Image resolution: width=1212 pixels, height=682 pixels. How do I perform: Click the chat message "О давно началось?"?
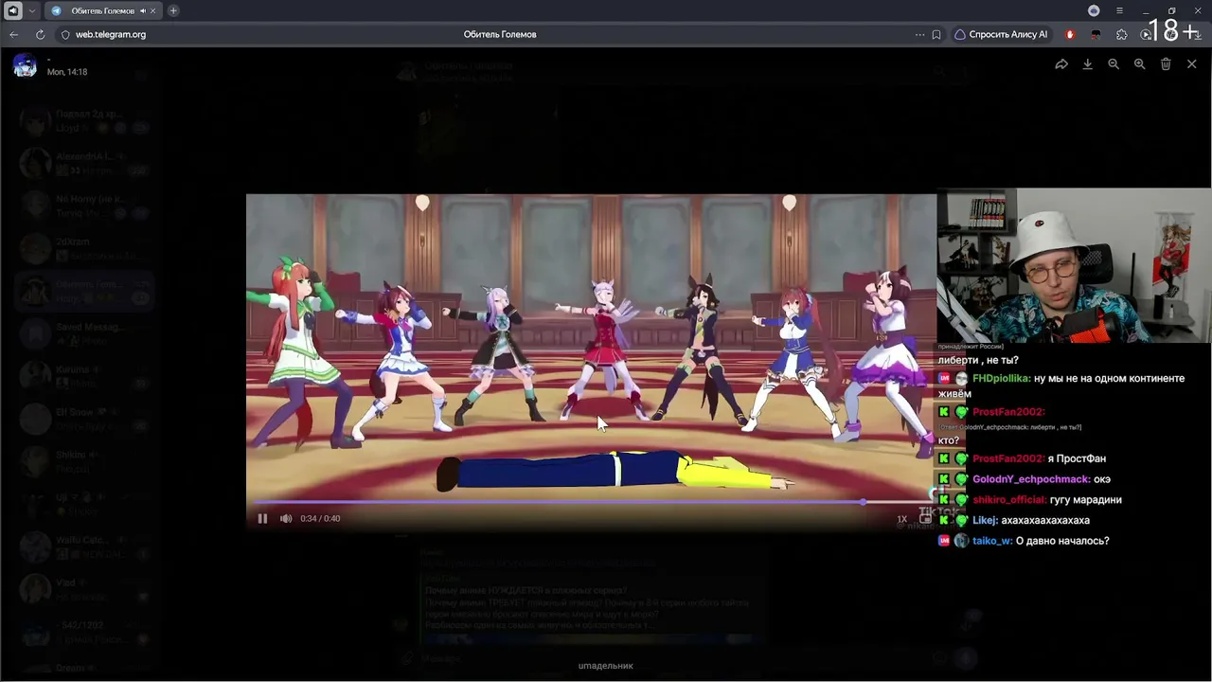coord(1062,541)
